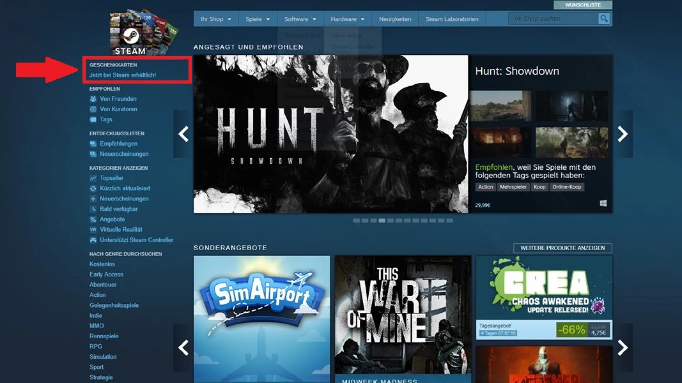This screenshot has width=682, height=383.
Task: Open Virtuelle Realität via the VR icon
Action: point(93,229)
